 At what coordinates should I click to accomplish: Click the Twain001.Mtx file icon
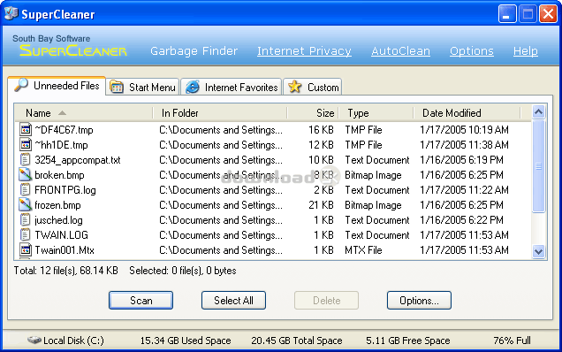[x=25, y=249]
